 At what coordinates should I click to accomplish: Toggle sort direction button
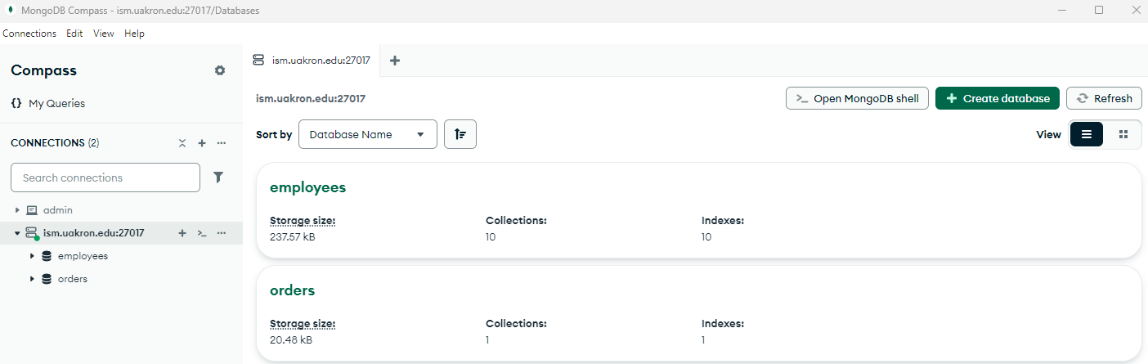(460, 134)
